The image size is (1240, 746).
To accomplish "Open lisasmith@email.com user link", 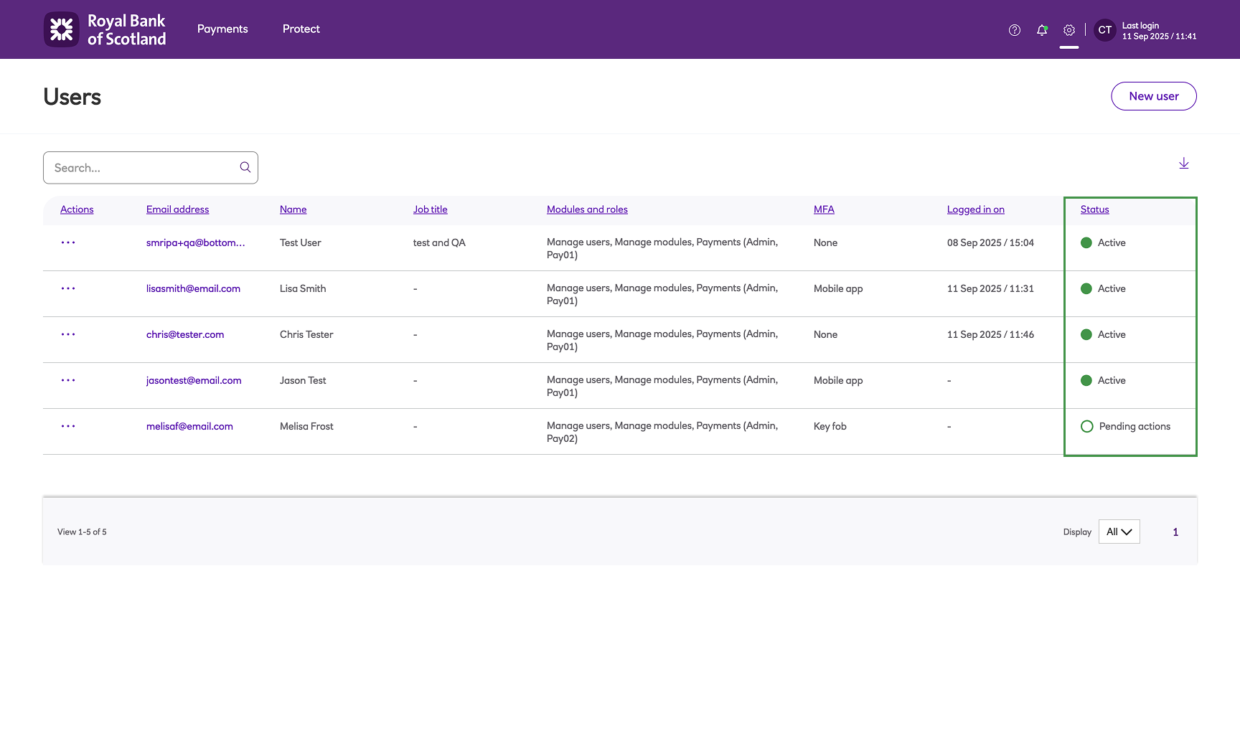I will [194, 288].
